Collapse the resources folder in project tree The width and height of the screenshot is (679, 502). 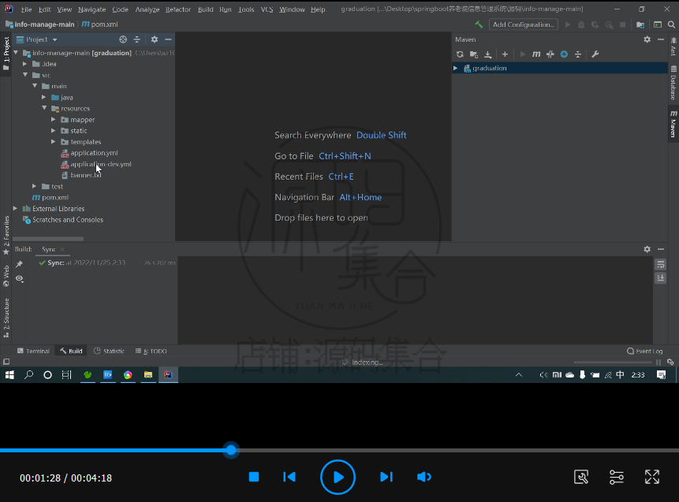pos(45,108)
